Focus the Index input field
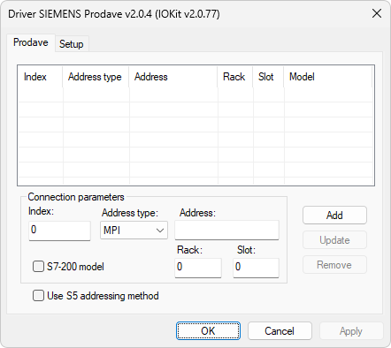The height and width of the screenshot is (348, 391). 59,231
